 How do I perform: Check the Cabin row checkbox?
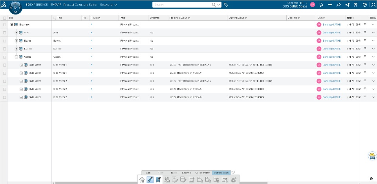click(4, 57)
